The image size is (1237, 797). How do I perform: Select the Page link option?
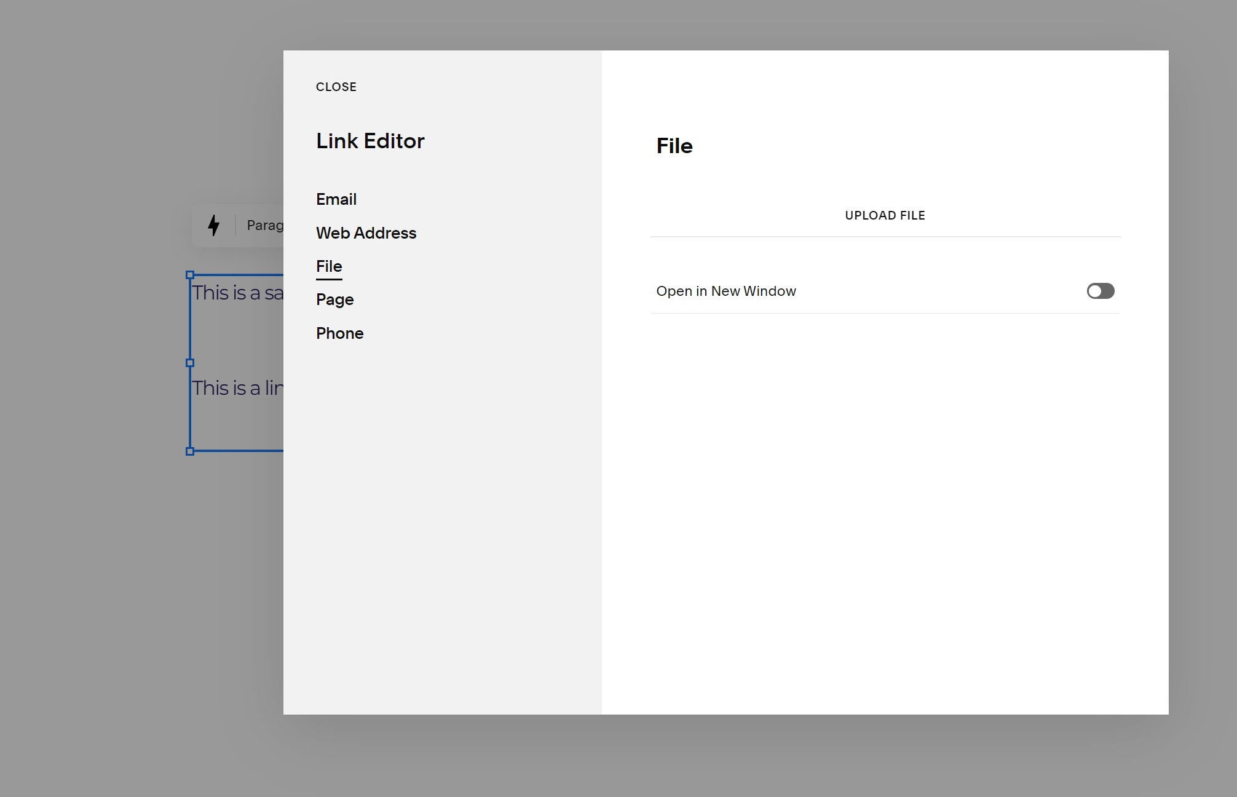pos(334,299)
